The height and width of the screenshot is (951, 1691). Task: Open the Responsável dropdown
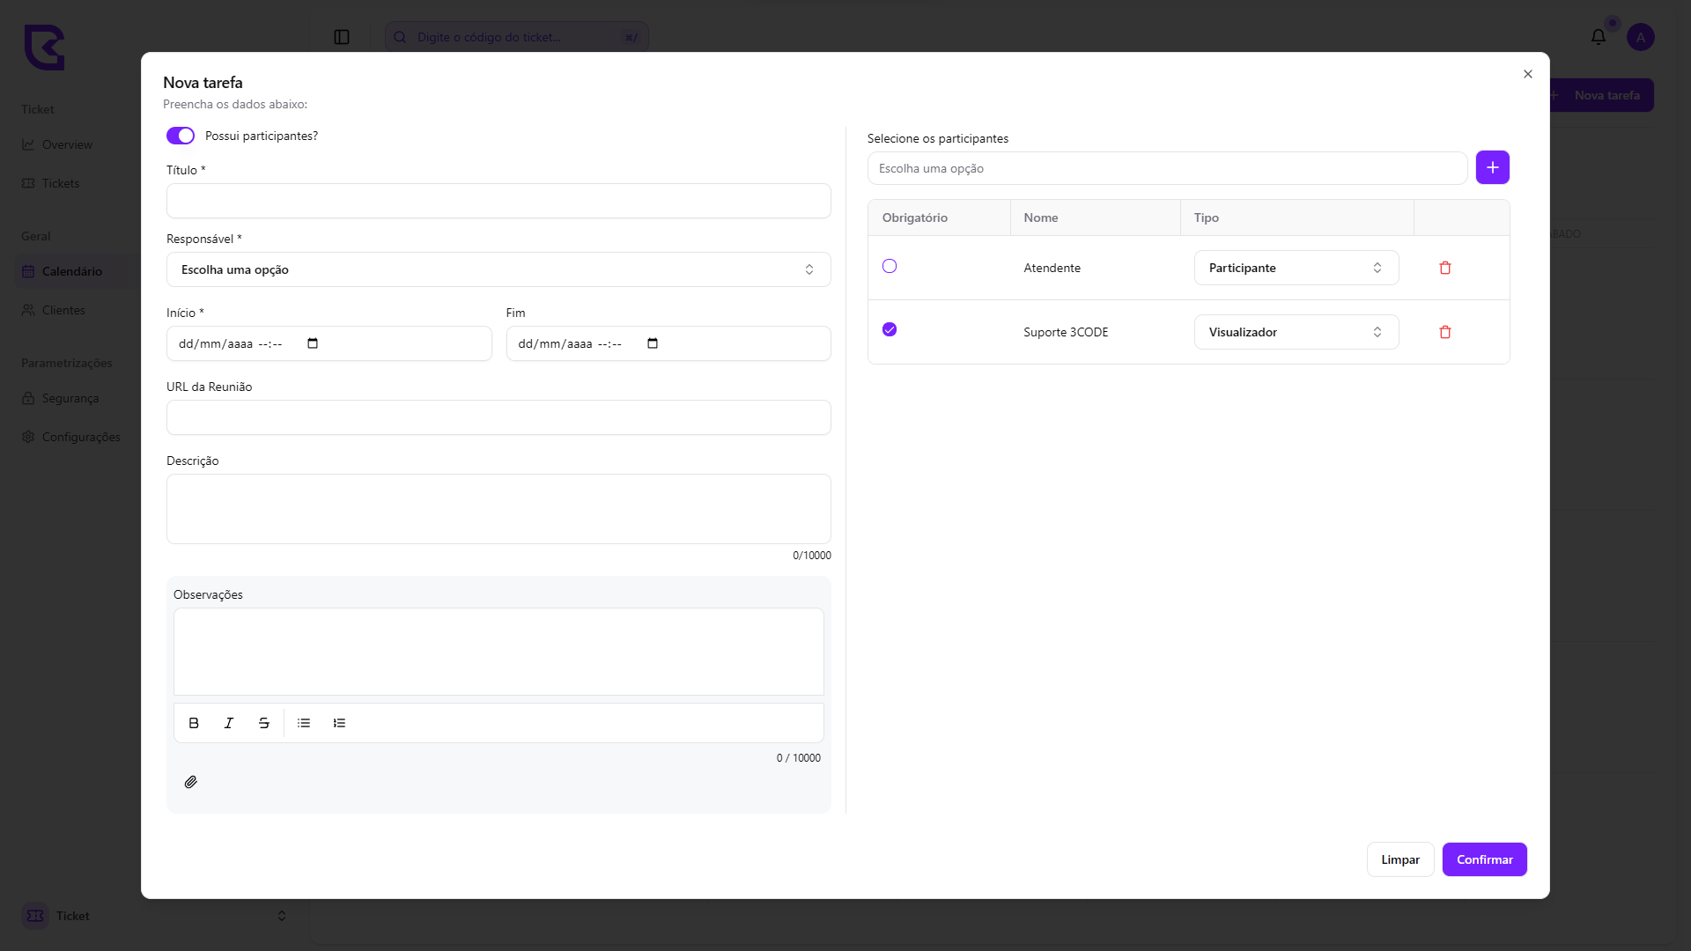498,269
